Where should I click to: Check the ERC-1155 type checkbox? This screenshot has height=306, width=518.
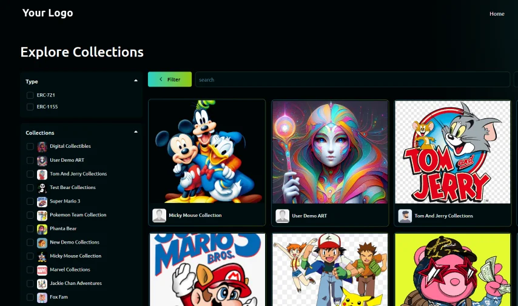(x=30, y=107)
